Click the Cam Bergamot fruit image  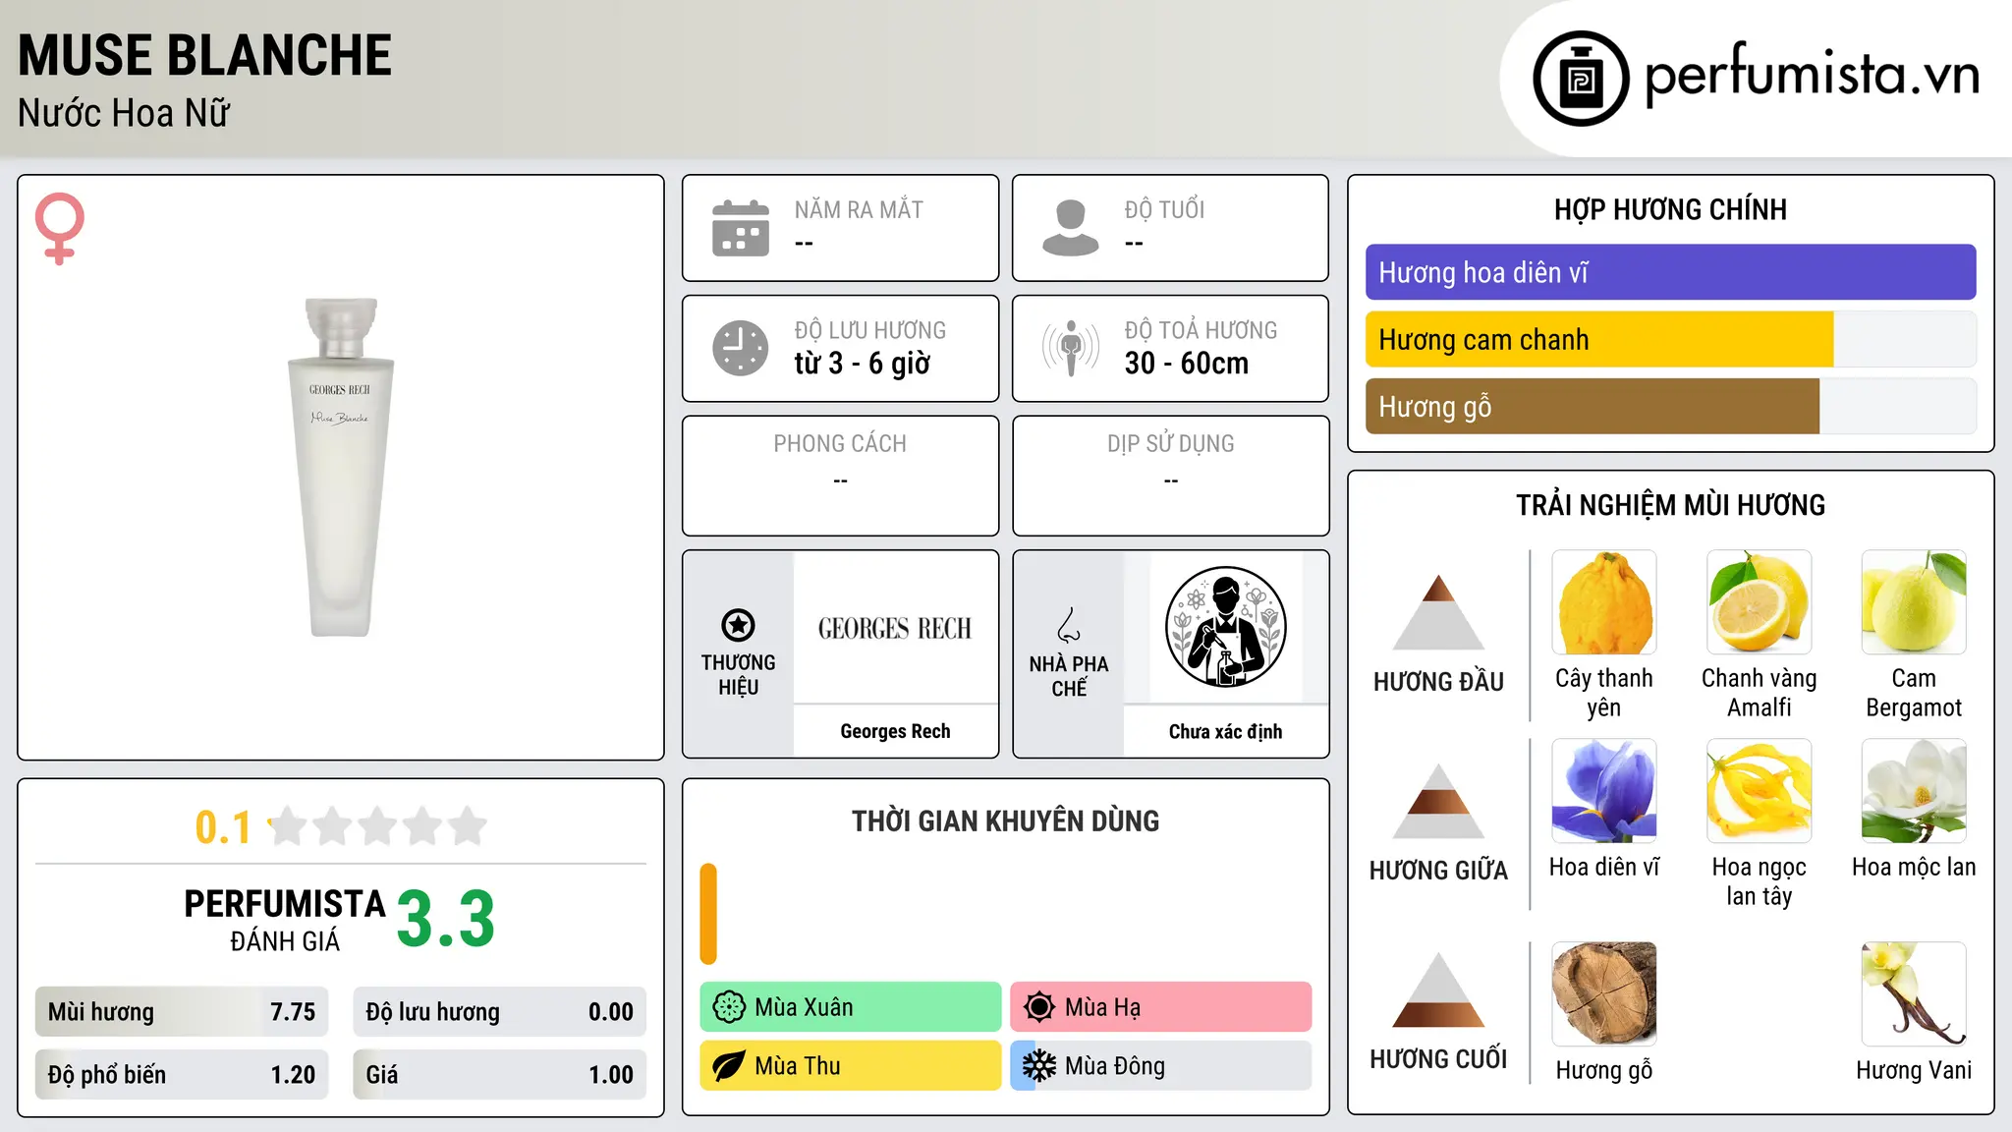click(1914, 602)
